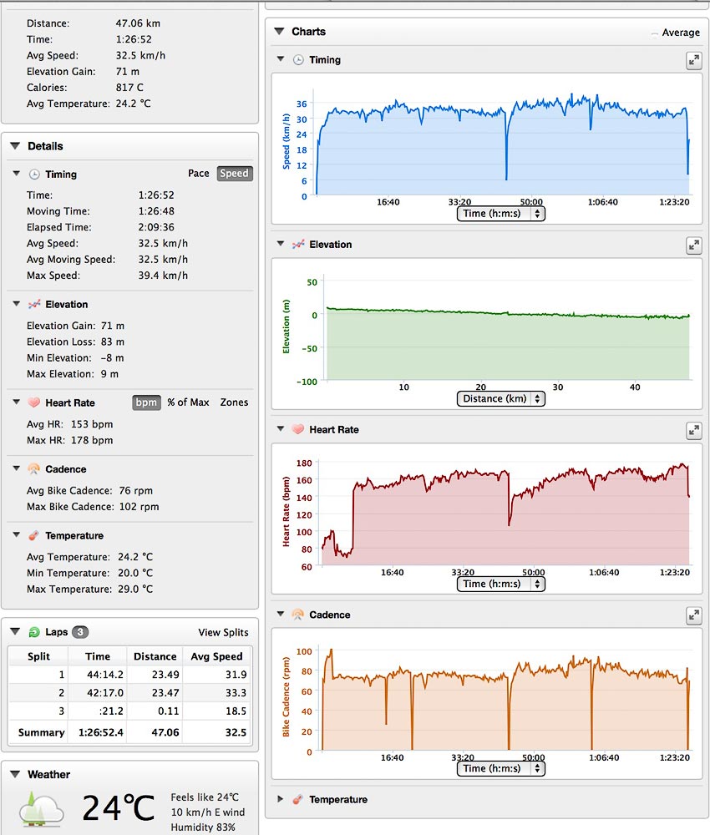Click the thermometer icon in Details Temperature section
Image resolution: width=710 pixels, height=835 pixels.
pyautogui.click(x=33, y=535)
